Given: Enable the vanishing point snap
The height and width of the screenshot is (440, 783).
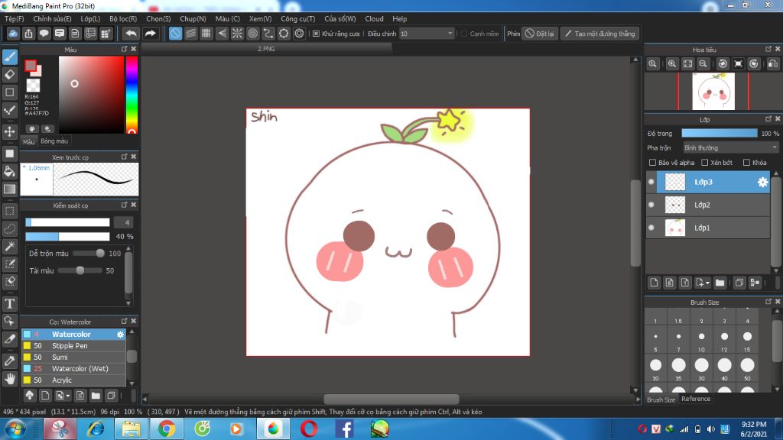Looking at the screenshot, I should [x=222, y=34].
